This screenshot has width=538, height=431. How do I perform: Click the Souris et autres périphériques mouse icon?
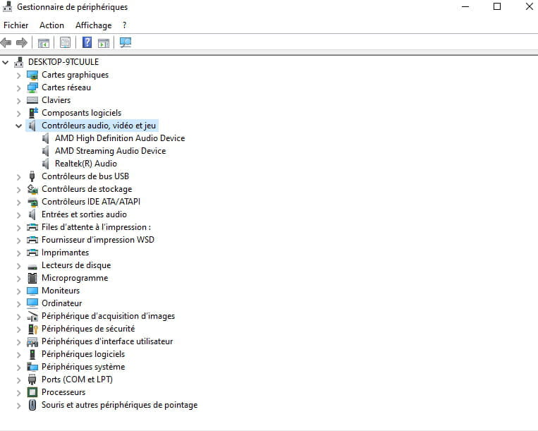tap(32, 405)
